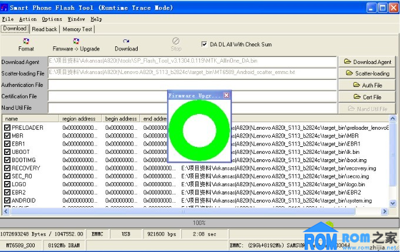Click the 100% progress bar
This screenshot has width=400, height=252.
[x=199, y=223]
